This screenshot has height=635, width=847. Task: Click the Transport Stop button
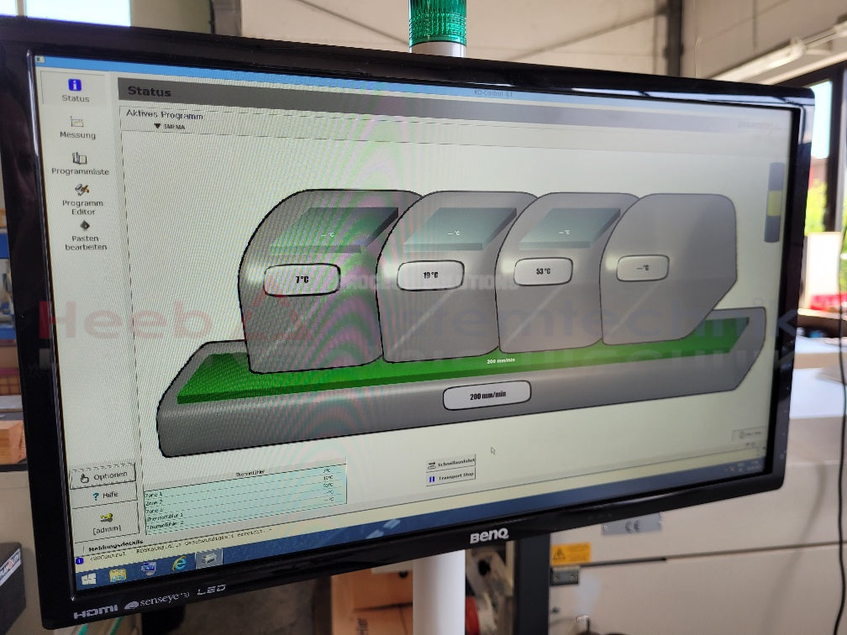pos(450,477)
